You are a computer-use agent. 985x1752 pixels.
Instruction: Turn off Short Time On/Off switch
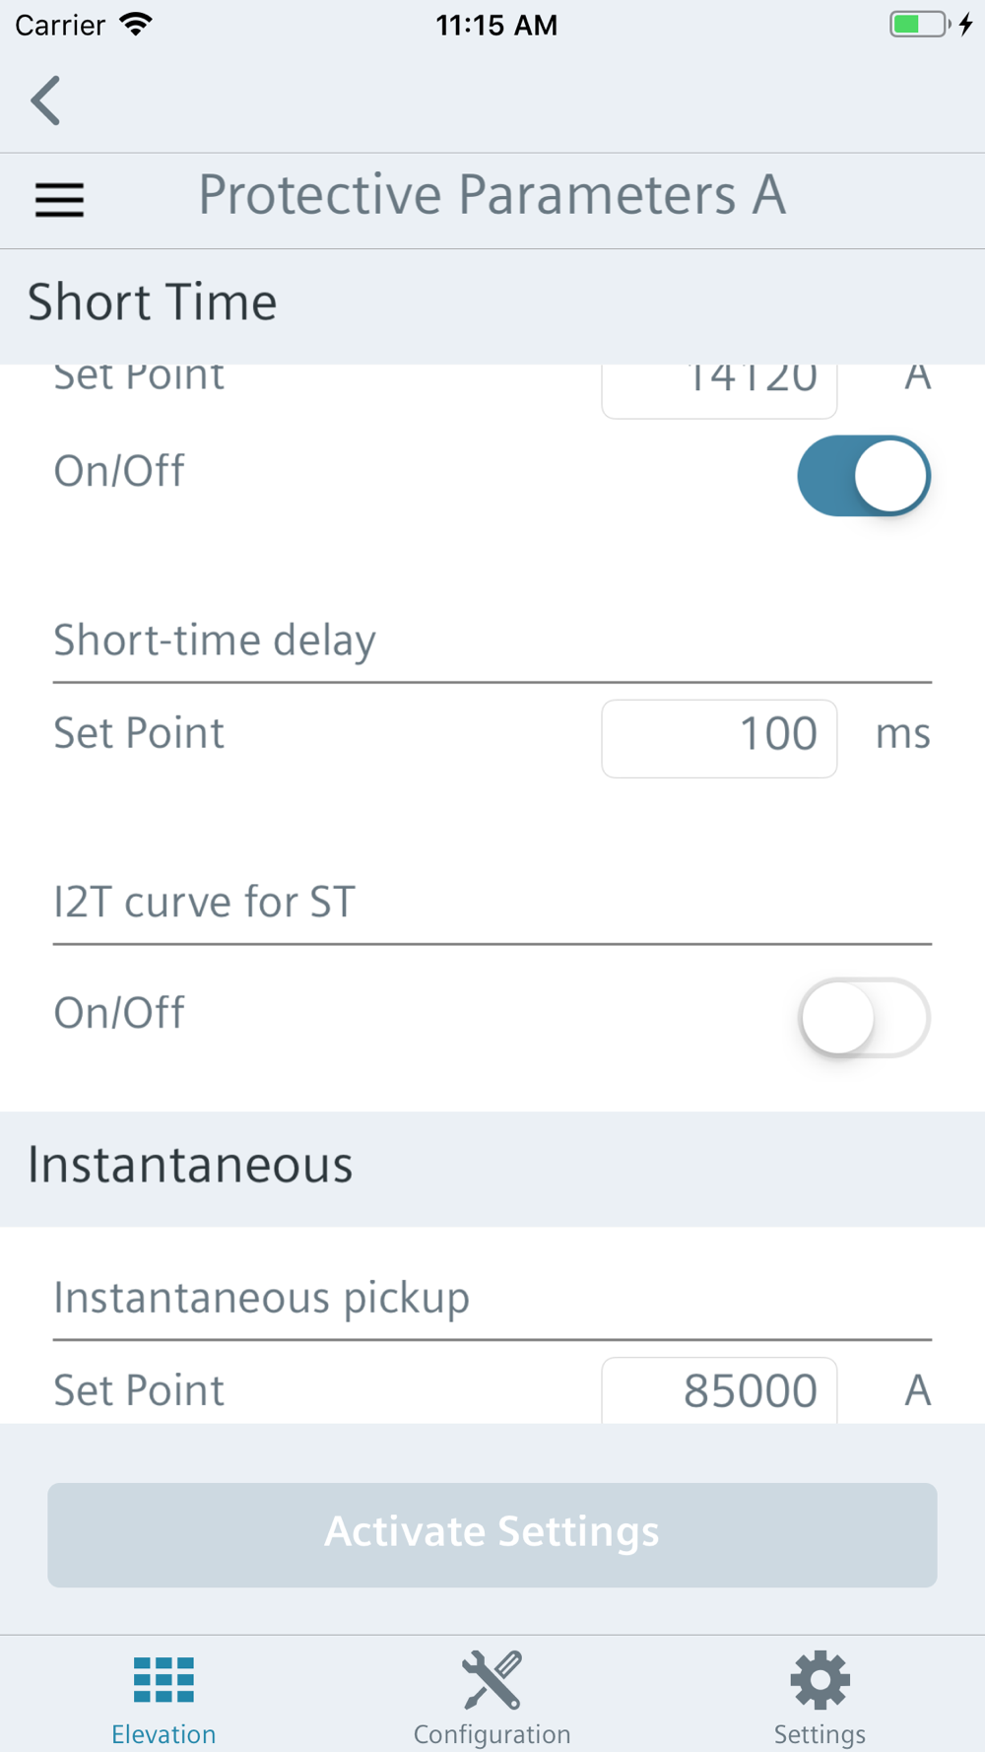(x=864, y=476)
